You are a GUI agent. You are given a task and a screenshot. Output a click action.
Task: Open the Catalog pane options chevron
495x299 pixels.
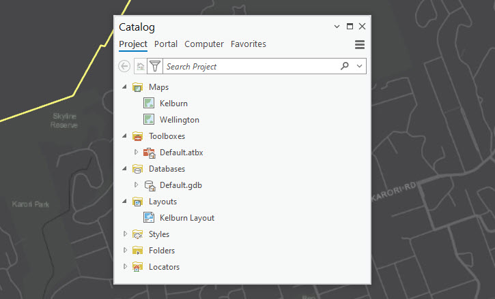click(x=337, y=27)
